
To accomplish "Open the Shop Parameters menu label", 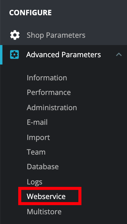I will 56,35.
